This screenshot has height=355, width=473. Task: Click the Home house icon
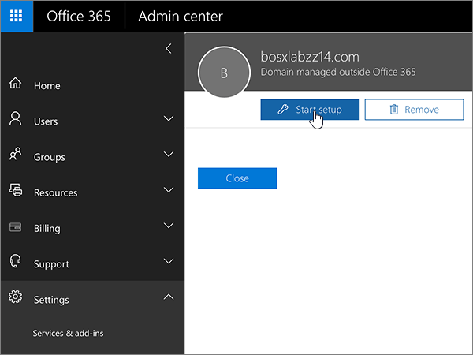(15, 84)
